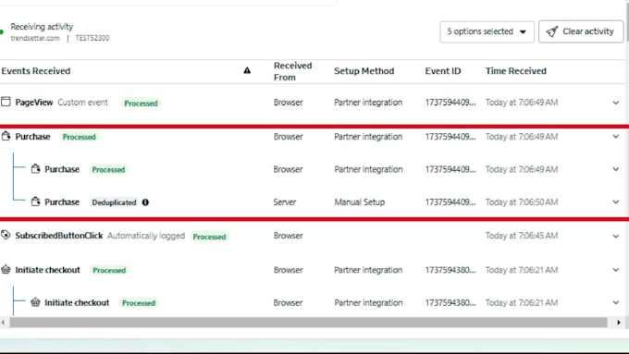
Task: Click the top-level Initiate checkout basket icon
Action: [x=6, y=269]
